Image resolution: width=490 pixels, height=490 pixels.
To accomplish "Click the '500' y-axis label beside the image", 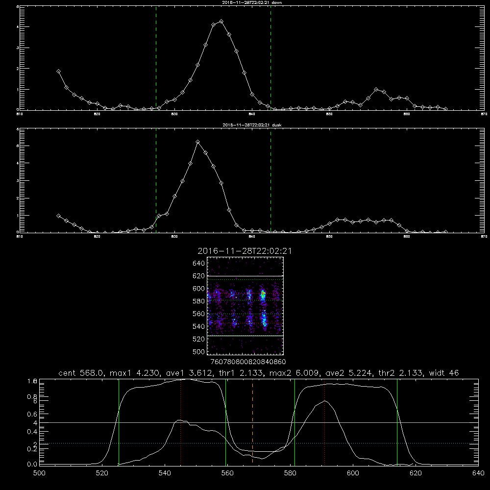I will [x=198, y=351].
